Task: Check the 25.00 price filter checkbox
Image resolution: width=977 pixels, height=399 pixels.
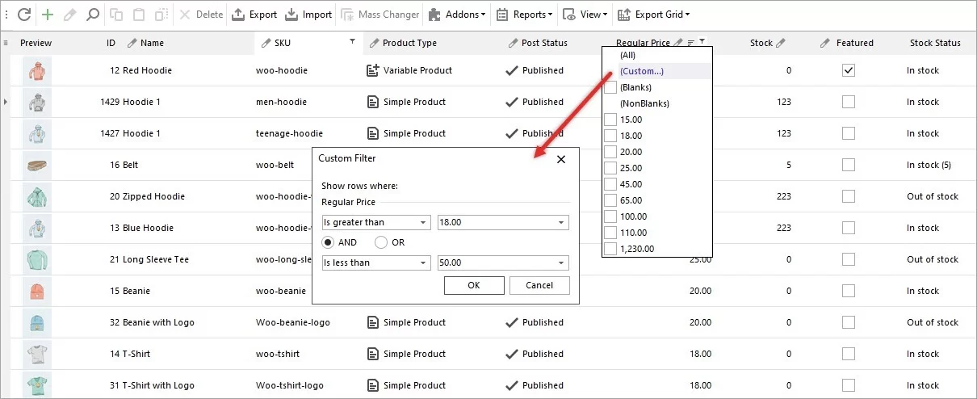Action: click(610, 168)
